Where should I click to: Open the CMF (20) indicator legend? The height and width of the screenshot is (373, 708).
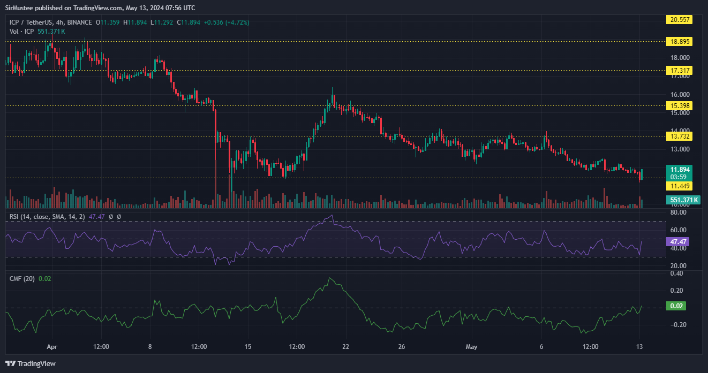pyautogui.click(x=22, y=278)
